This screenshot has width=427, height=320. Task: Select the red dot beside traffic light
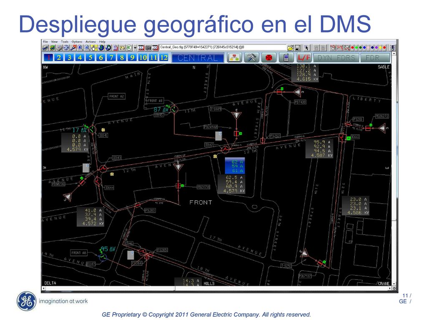point(384,47)
